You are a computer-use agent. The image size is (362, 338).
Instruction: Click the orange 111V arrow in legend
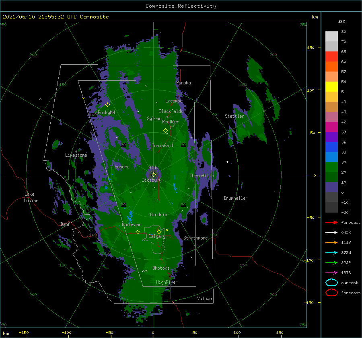point(331,242)
